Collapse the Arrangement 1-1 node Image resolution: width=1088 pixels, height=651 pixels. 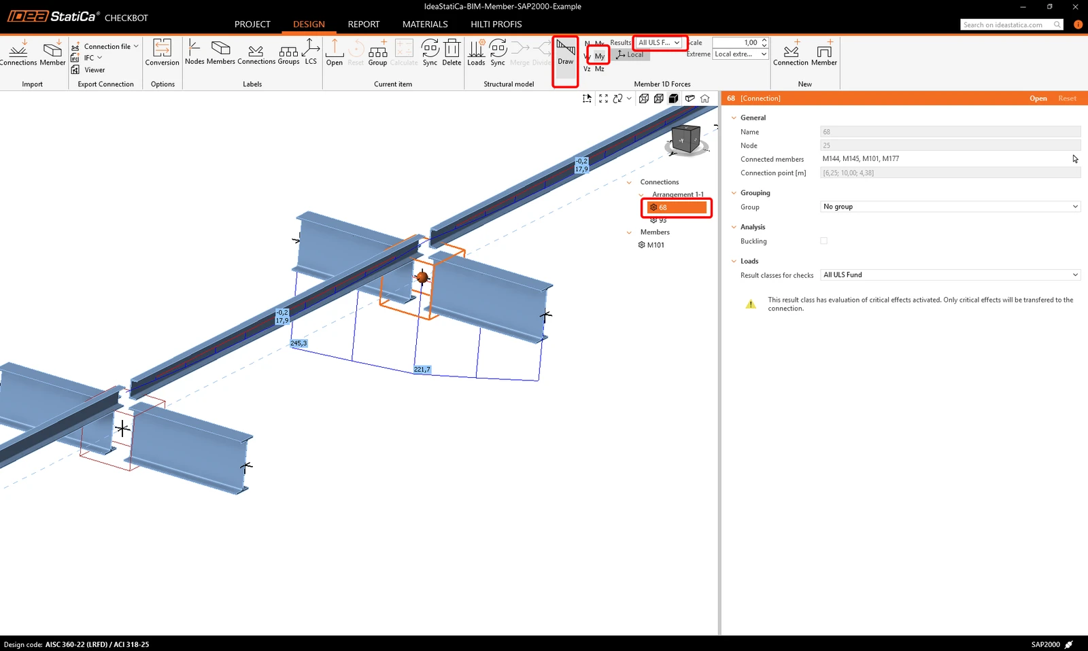[641, 194]
